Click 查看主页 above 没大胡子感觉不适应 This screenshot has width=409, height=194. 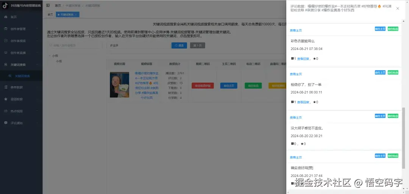(296, 117)
